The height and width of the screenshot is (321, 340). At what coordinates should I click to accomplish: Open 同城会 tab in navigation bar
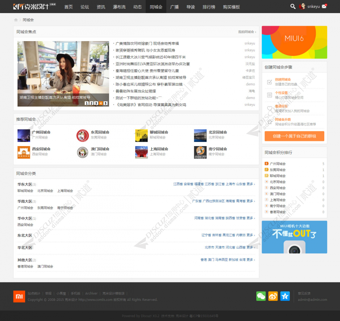156,7
